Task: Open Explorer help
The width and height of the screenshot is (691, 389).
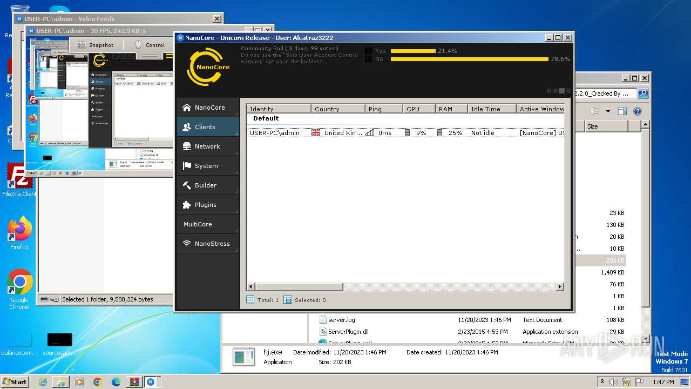Action: pos(637,111)
